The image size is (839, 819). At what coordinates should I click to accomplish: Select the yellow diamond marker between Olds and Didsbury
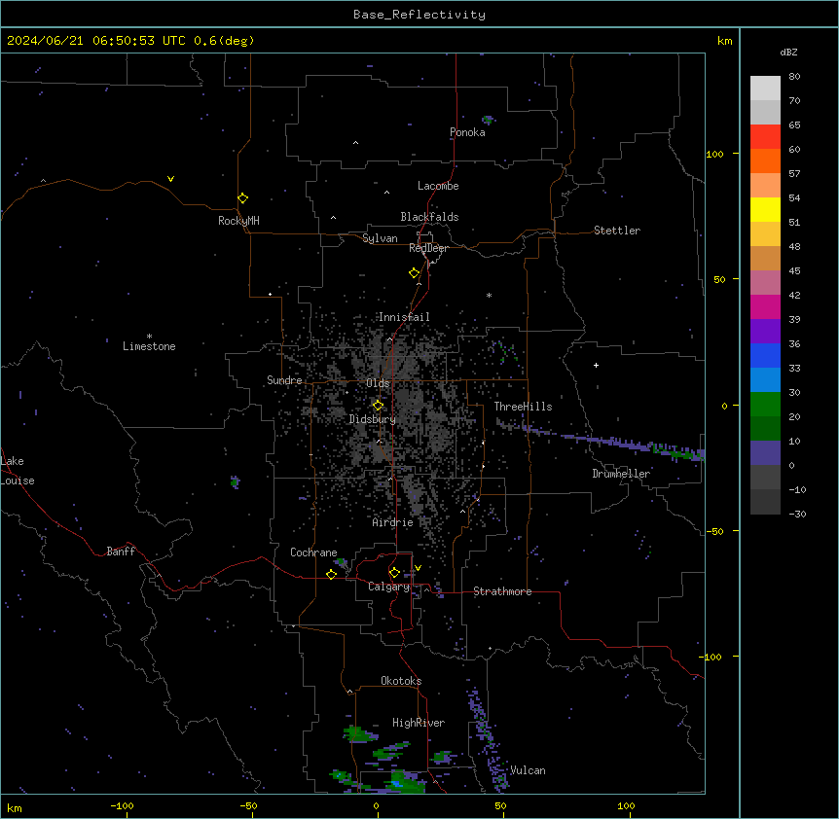click(378, 406)
